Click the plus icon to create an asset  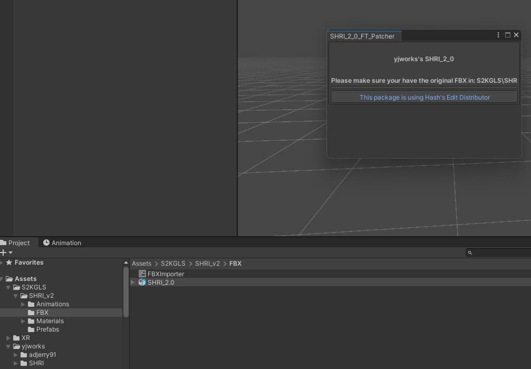(3, 253)
